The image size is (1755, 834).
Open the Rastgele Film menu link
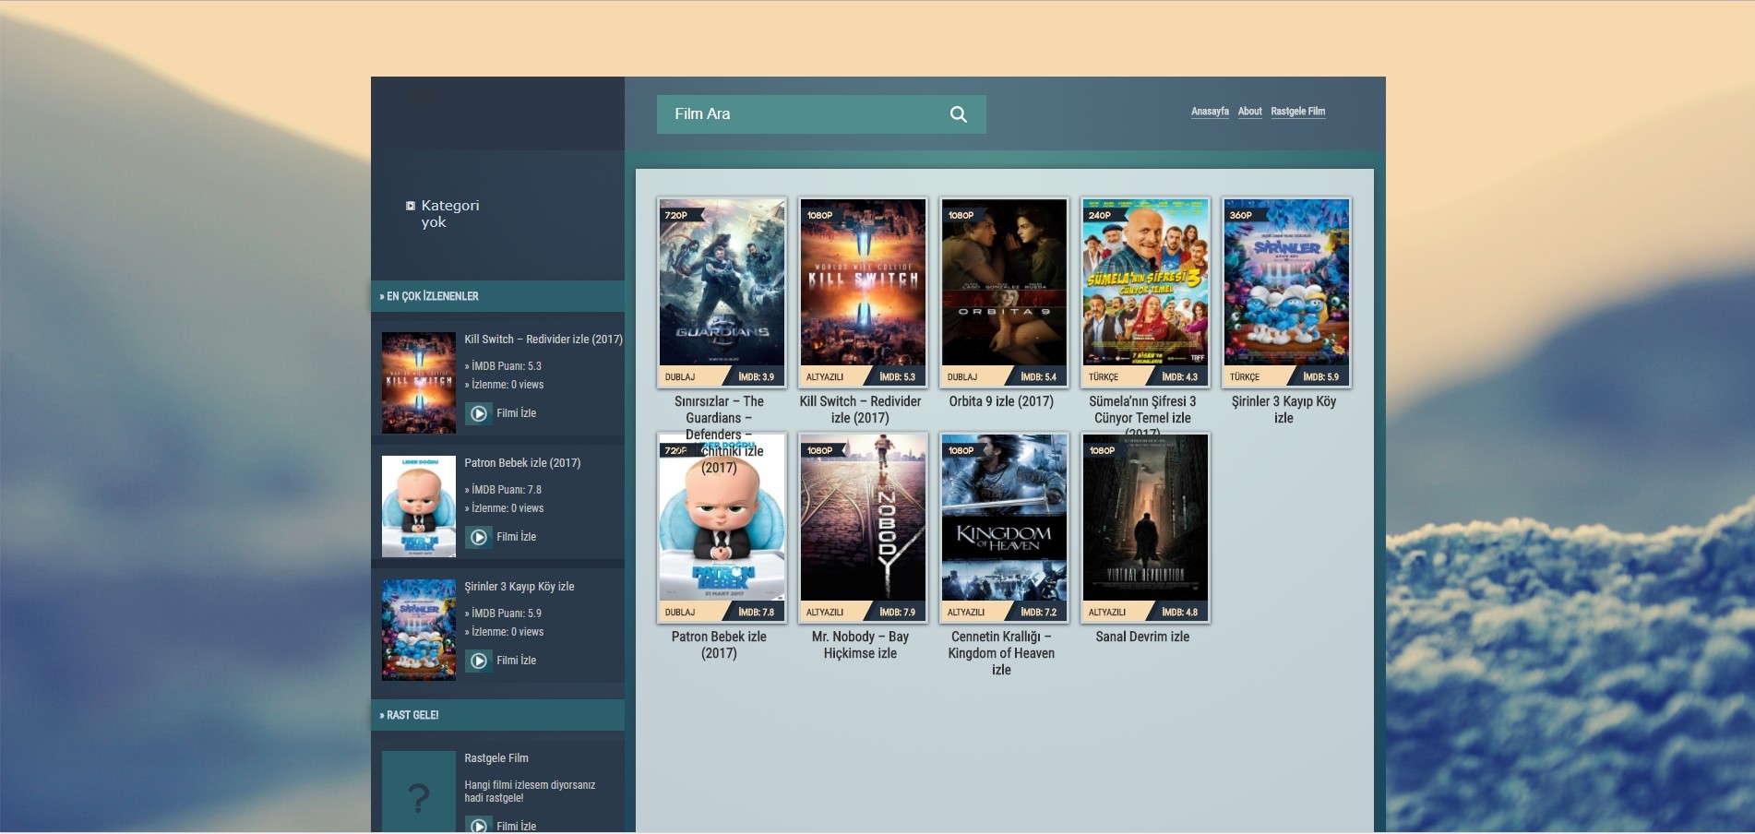coord(1298,112)
